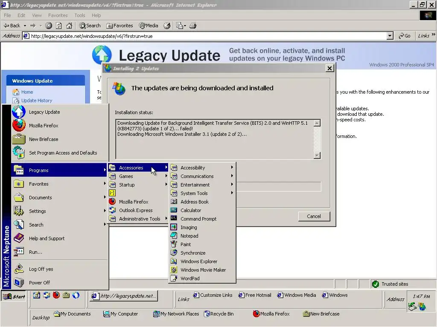Click in the address bar URL field
This screenshot has height=327, width=437.
click(x=205, y=36)
